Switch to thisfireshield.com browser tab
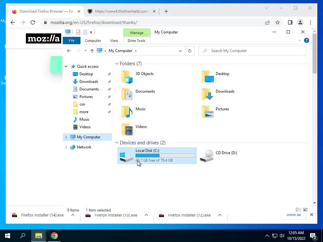Viewport: 323px width, 242px height. pos(121,11)
